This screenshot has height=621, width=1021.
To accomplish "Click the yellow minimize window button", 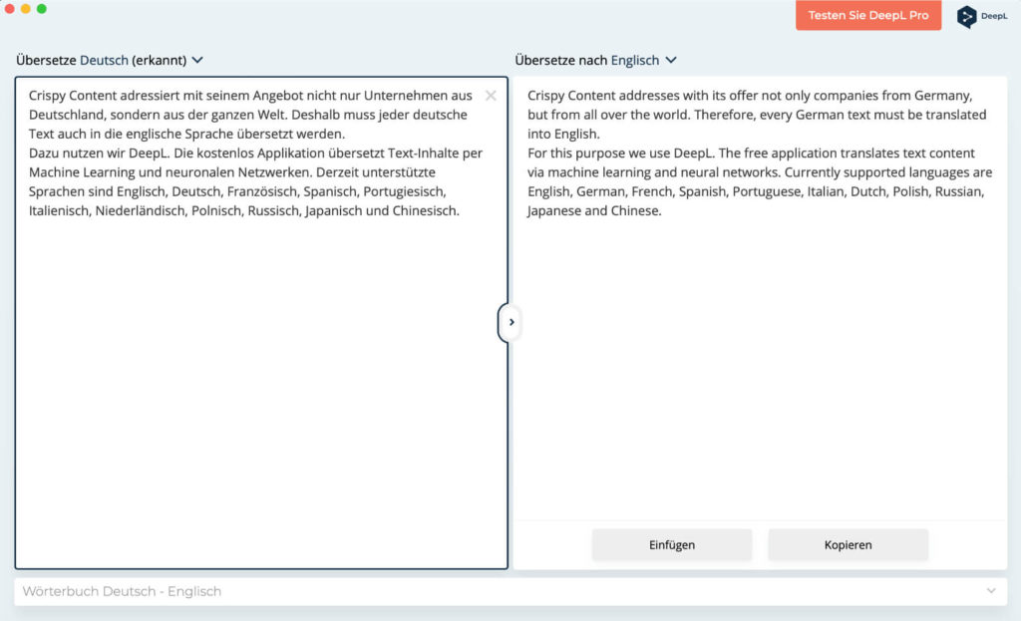I will 25,8.
